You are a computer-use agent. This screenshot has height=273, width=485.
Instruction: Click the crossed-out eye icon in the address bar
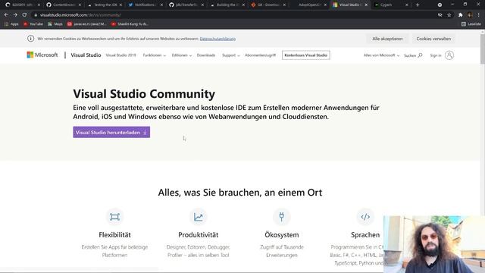440,15
